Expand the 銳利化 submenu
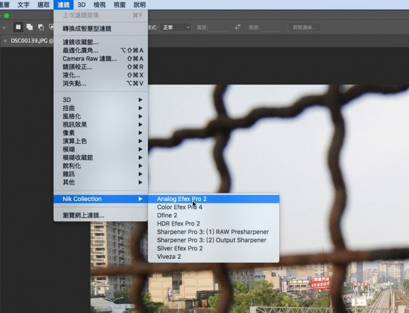The width and height of the screenshot is (409, 313). click(x=100, y=166)
